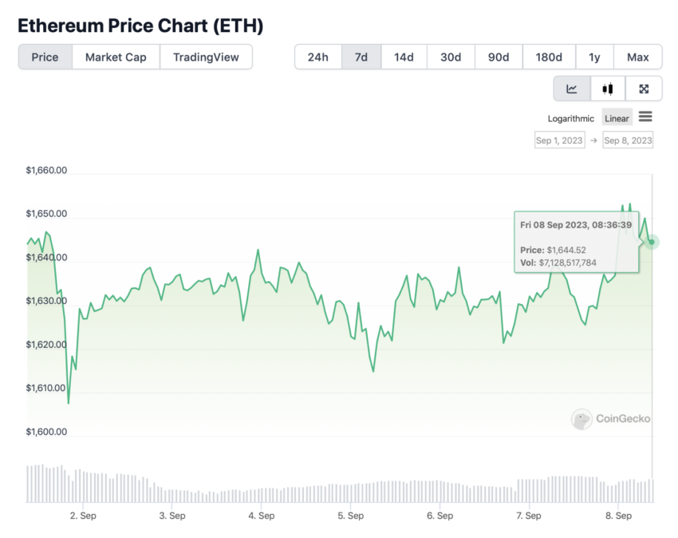Select the 24h time range
Screen dimensions: 678x538
point(317,57)
